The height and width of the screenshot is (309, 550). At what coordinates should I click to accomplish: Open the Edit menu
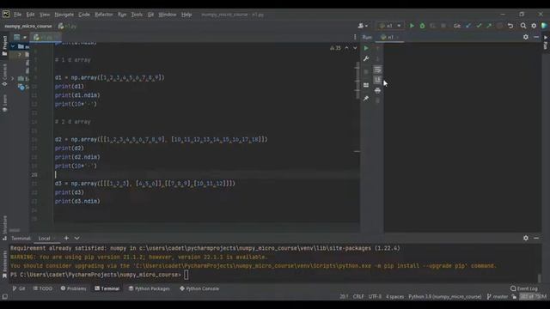click(x=31, y=15)
